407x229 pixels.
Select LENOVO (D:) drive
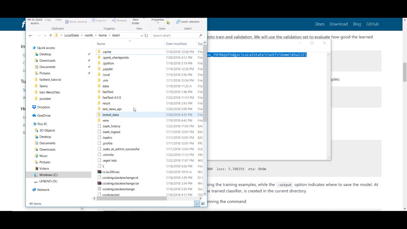coord(48,181)
